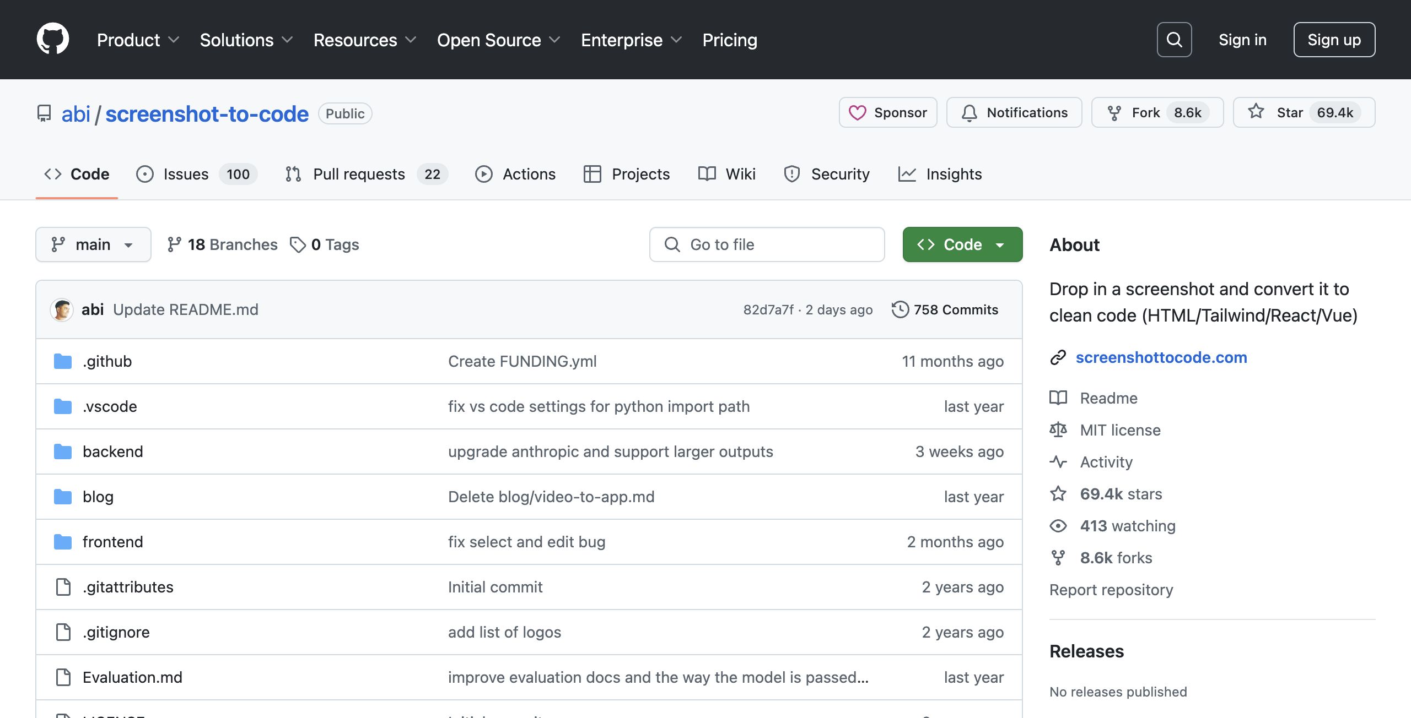
Task: Open the main branch selector dropdown
Action: (x=93, y=244)
